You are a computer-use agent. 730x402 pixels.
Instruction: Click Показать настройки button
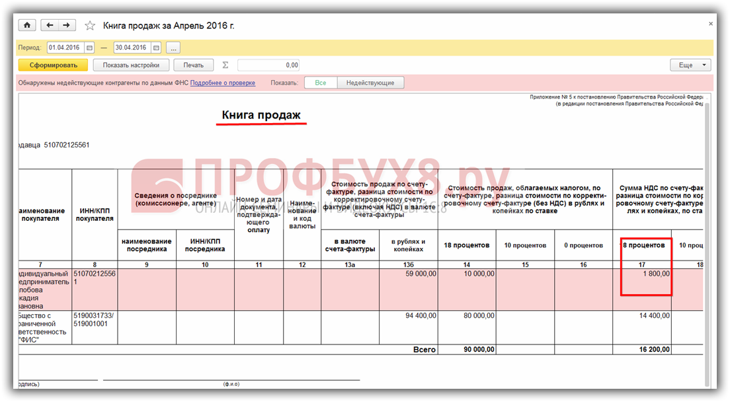click(131, 65)
